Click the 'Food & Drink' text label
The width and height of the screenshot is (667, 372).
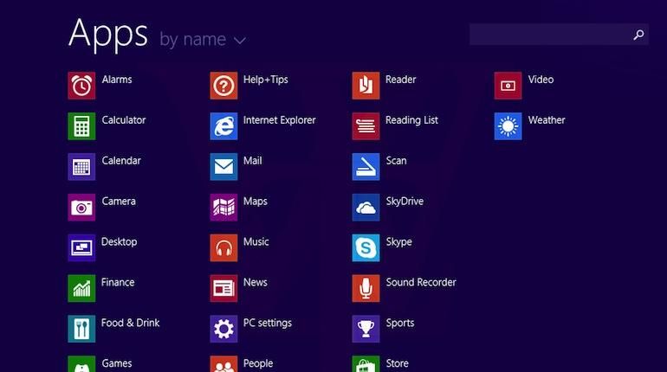130,323
